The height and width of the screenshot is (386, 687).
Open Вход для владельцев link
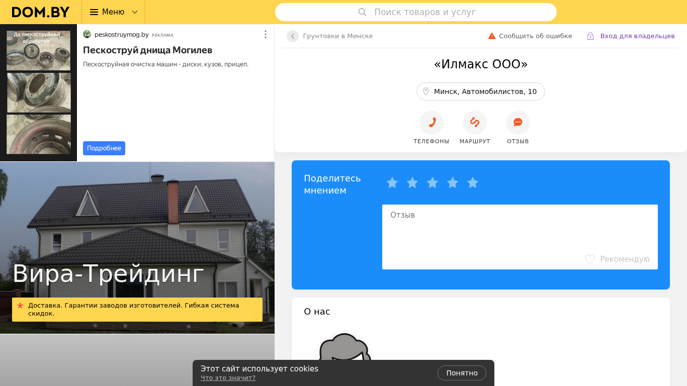638,36
